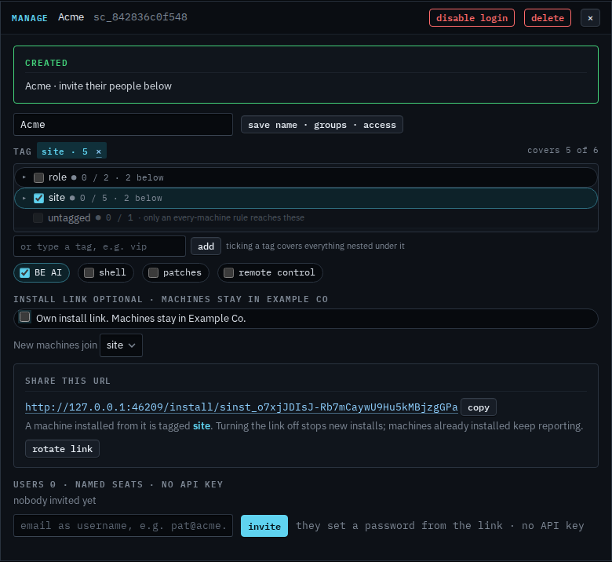This screenshot has height=562, width=612.
Task: Click 'Acme · invite their people below' text
Action: (x=98, y=86)
